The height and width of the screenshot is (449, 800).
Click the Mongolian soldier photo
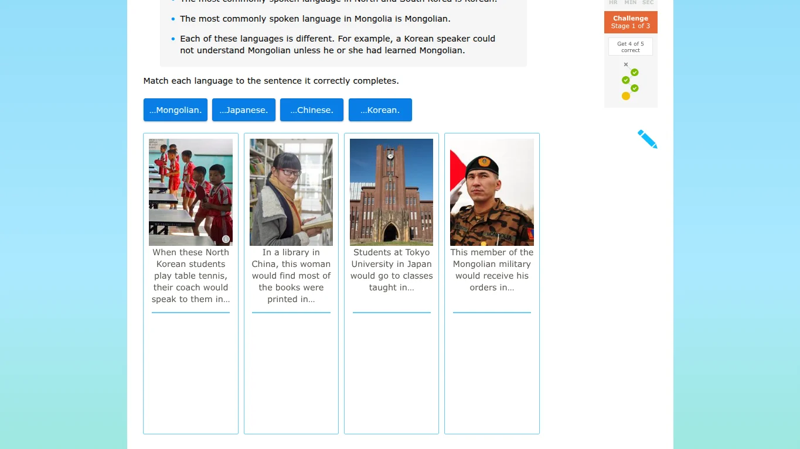[492, 192]
